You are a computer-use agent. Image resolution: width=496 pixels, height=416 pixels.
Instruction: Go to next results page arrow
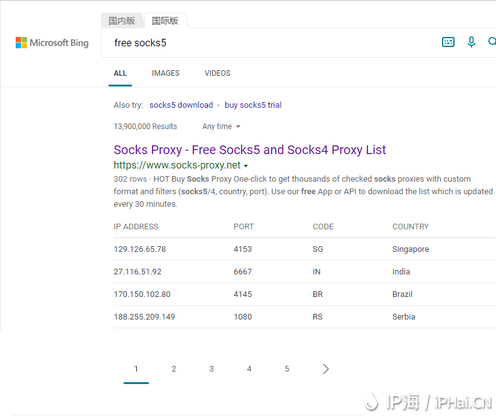(325, 369)
